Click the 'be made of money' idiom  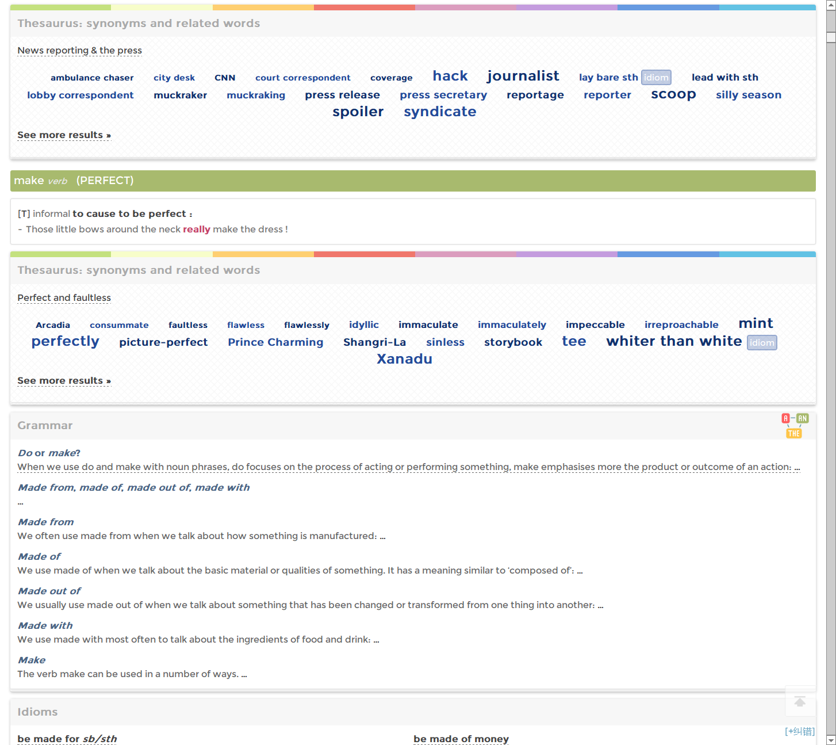click(461, 739)
